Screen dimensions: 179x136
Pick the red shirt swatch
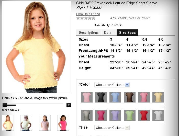[x=144, y=115]
